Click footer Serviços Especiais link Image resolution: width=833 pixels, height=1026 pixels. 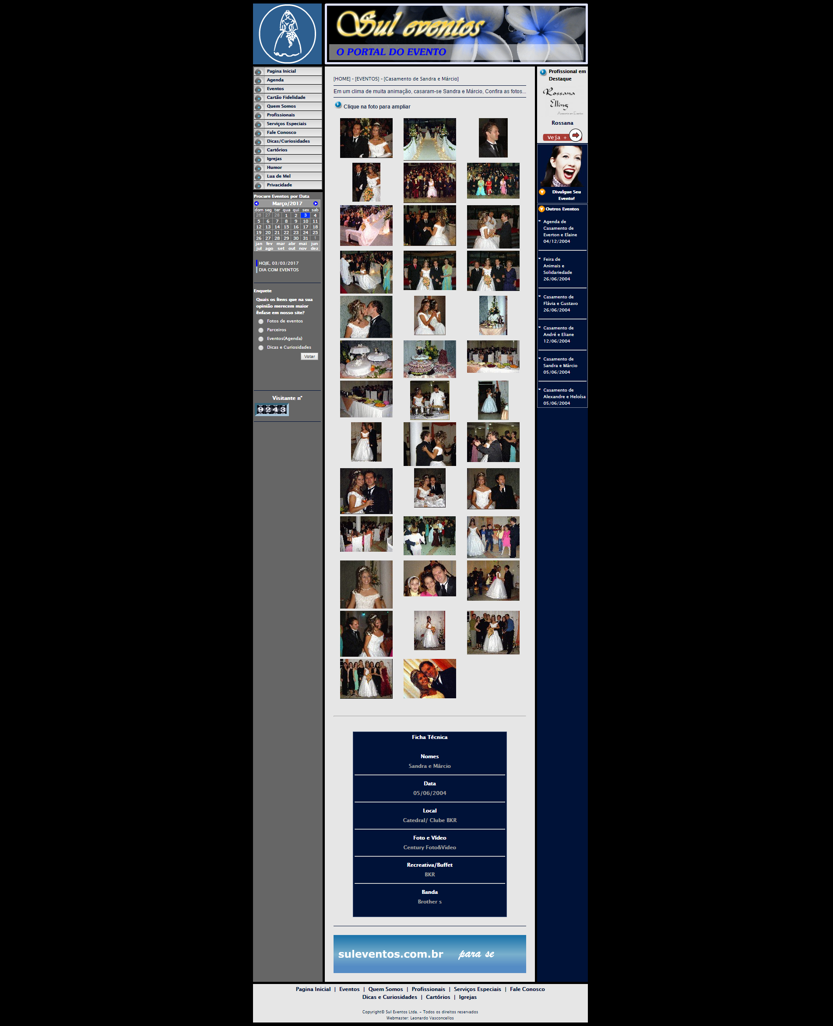[477, 989]
